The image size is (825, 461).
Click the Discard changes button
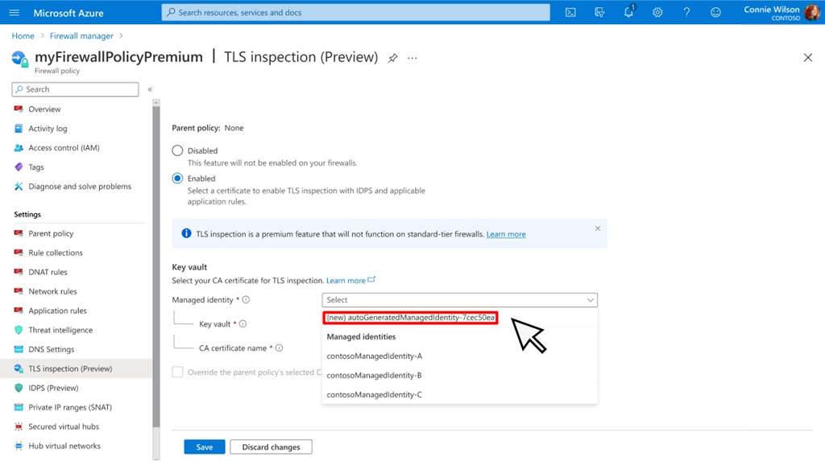pyautogui.click(x=271, y=447)
